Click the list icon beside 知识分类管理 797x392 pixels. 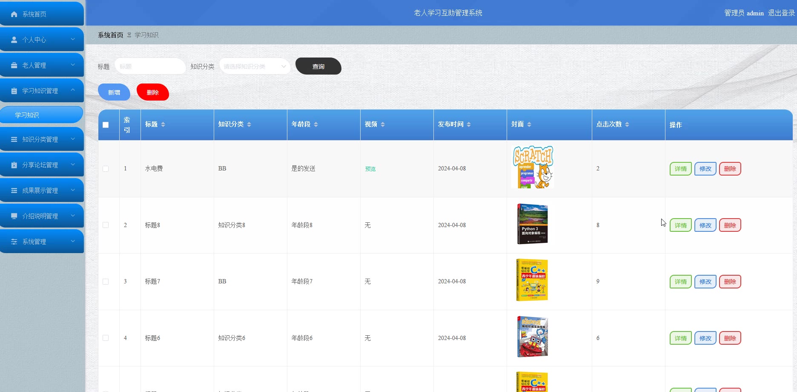pyautogui.click(x=14, y=139)
